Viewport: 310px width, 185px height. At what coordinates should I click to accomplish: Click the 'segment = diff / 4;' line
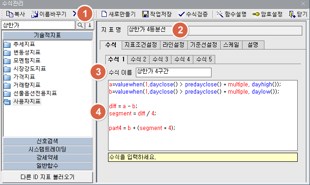pyautogui.click(x=133, y=113)
